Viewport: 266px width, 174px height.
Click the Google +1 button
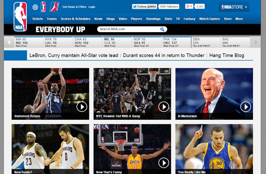189,7
